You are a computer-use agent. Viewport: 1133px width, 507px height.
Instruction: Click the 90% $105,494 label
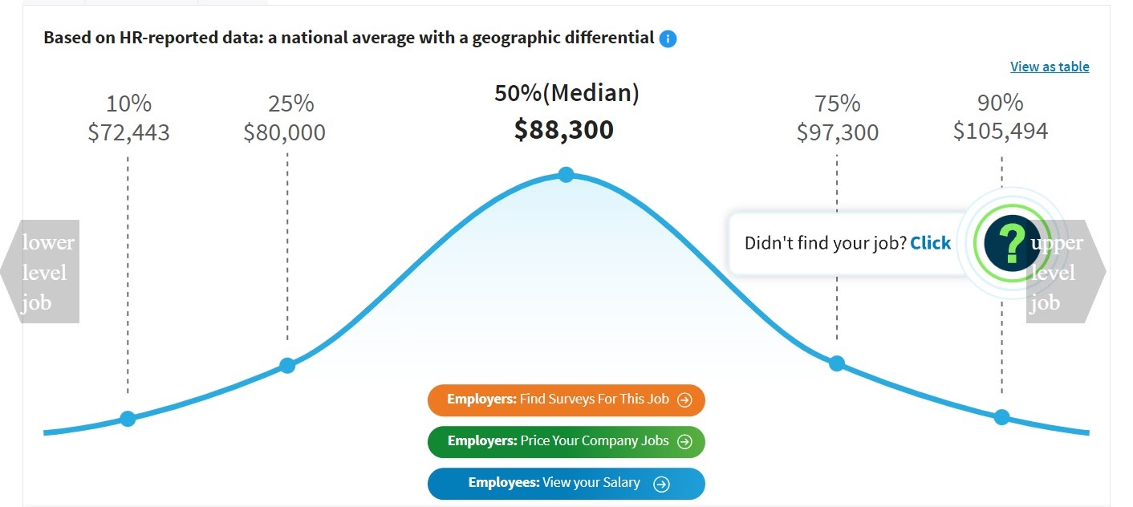[1001, 117]
